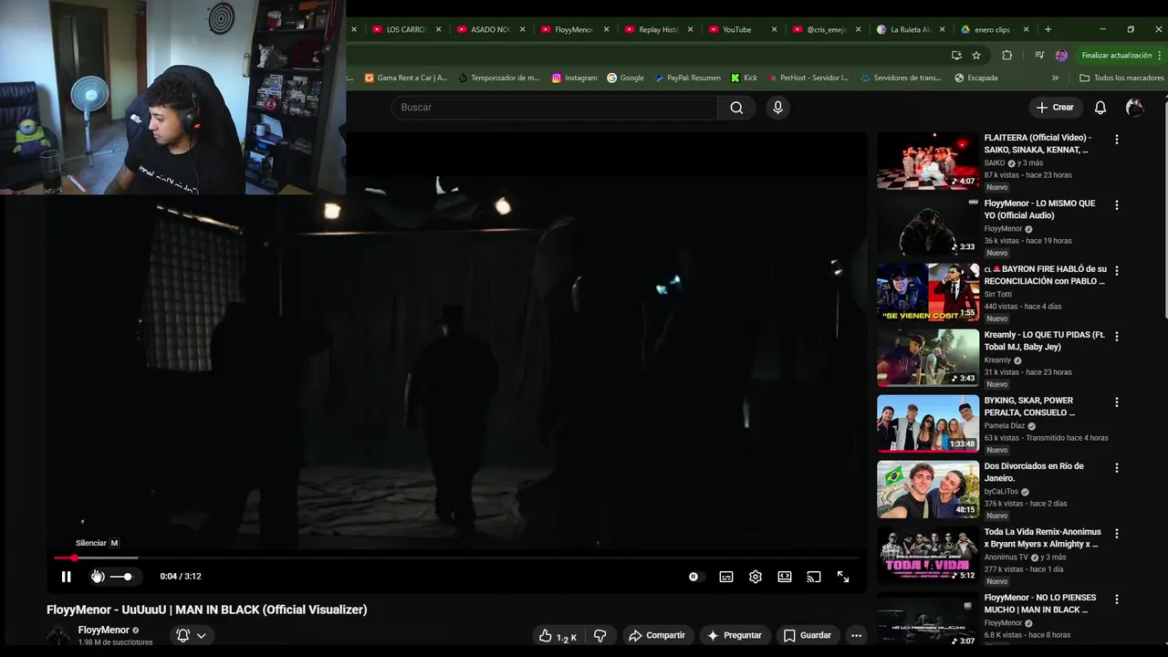Open options for the FLAITEERA video
Image resolution: width=1168 pixels, height=657 pixels.
[x=1116, y=140]
